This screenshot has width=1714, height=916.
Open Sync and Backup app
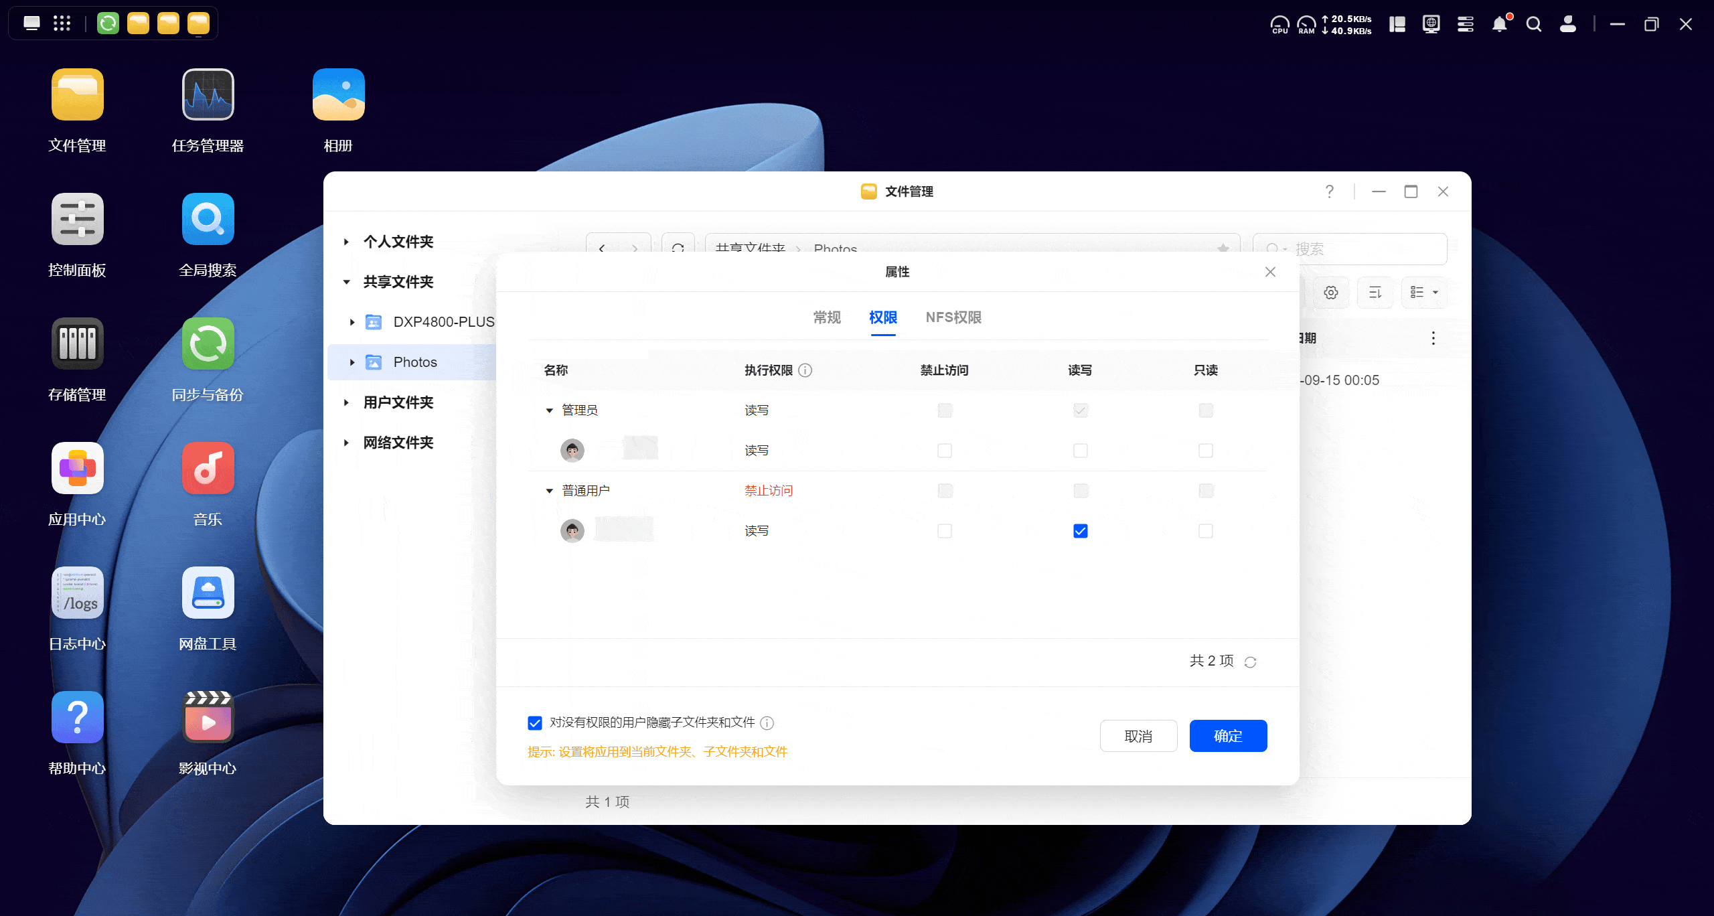point(208,344)
